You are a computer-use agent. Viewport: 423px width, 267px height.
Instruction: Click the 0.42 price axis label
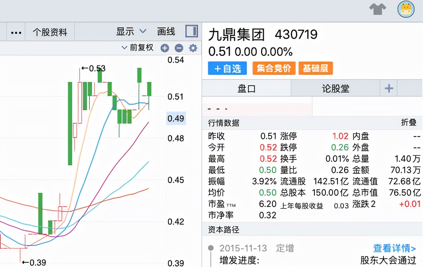click(176, 222)
